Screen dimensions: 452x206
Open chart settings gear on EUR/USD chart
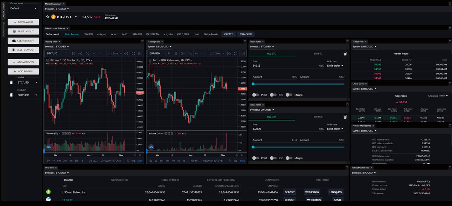click(x=229, y=53)
